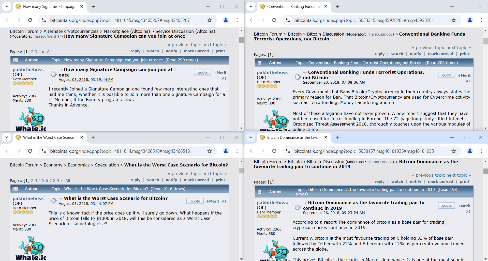Open Whale.io avatar in Worst Case Scenario window
488x261 pixels.
(31, 248)
